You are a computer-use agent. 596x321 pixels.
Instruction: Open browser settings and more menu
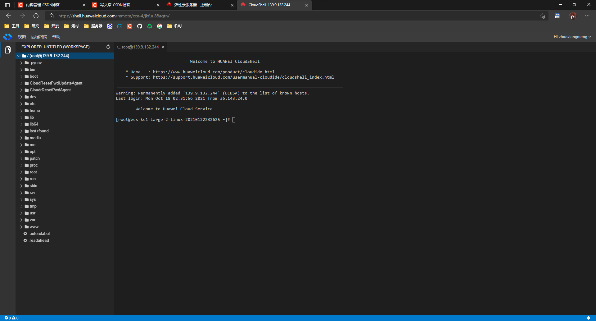coord(587,16)
